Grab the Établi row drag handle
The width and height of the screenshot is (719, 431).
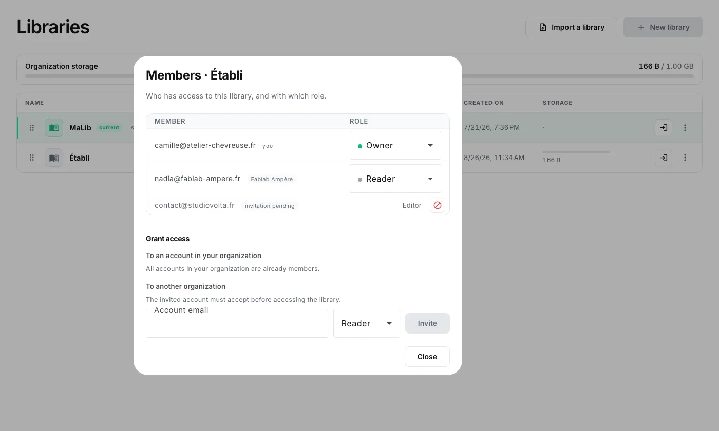(x=32, y=158)
